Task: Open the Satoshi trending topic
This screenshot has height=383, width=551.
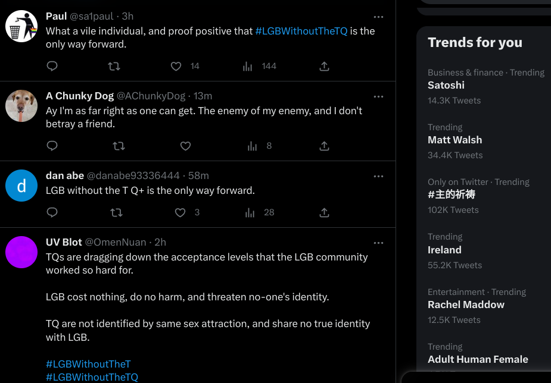Action: [x=446, y=85]
